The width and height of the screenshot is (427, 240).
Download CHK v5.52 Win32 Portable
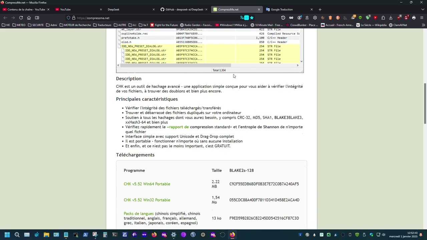[x=147, y=200]
